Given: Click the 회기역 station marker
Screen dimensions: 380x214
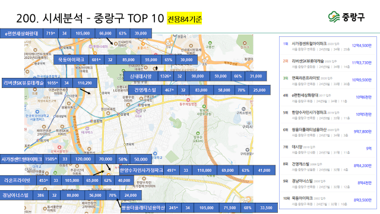Looking at the screenshot, I should pyautogui.click(x=38, y=140).
